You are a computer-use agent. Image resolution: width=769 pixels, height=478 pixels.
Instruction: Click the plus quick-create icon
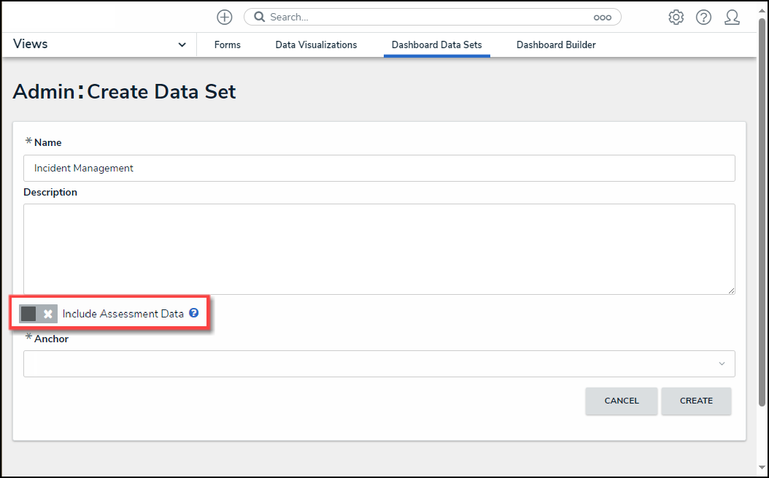[x=225, y=17]
